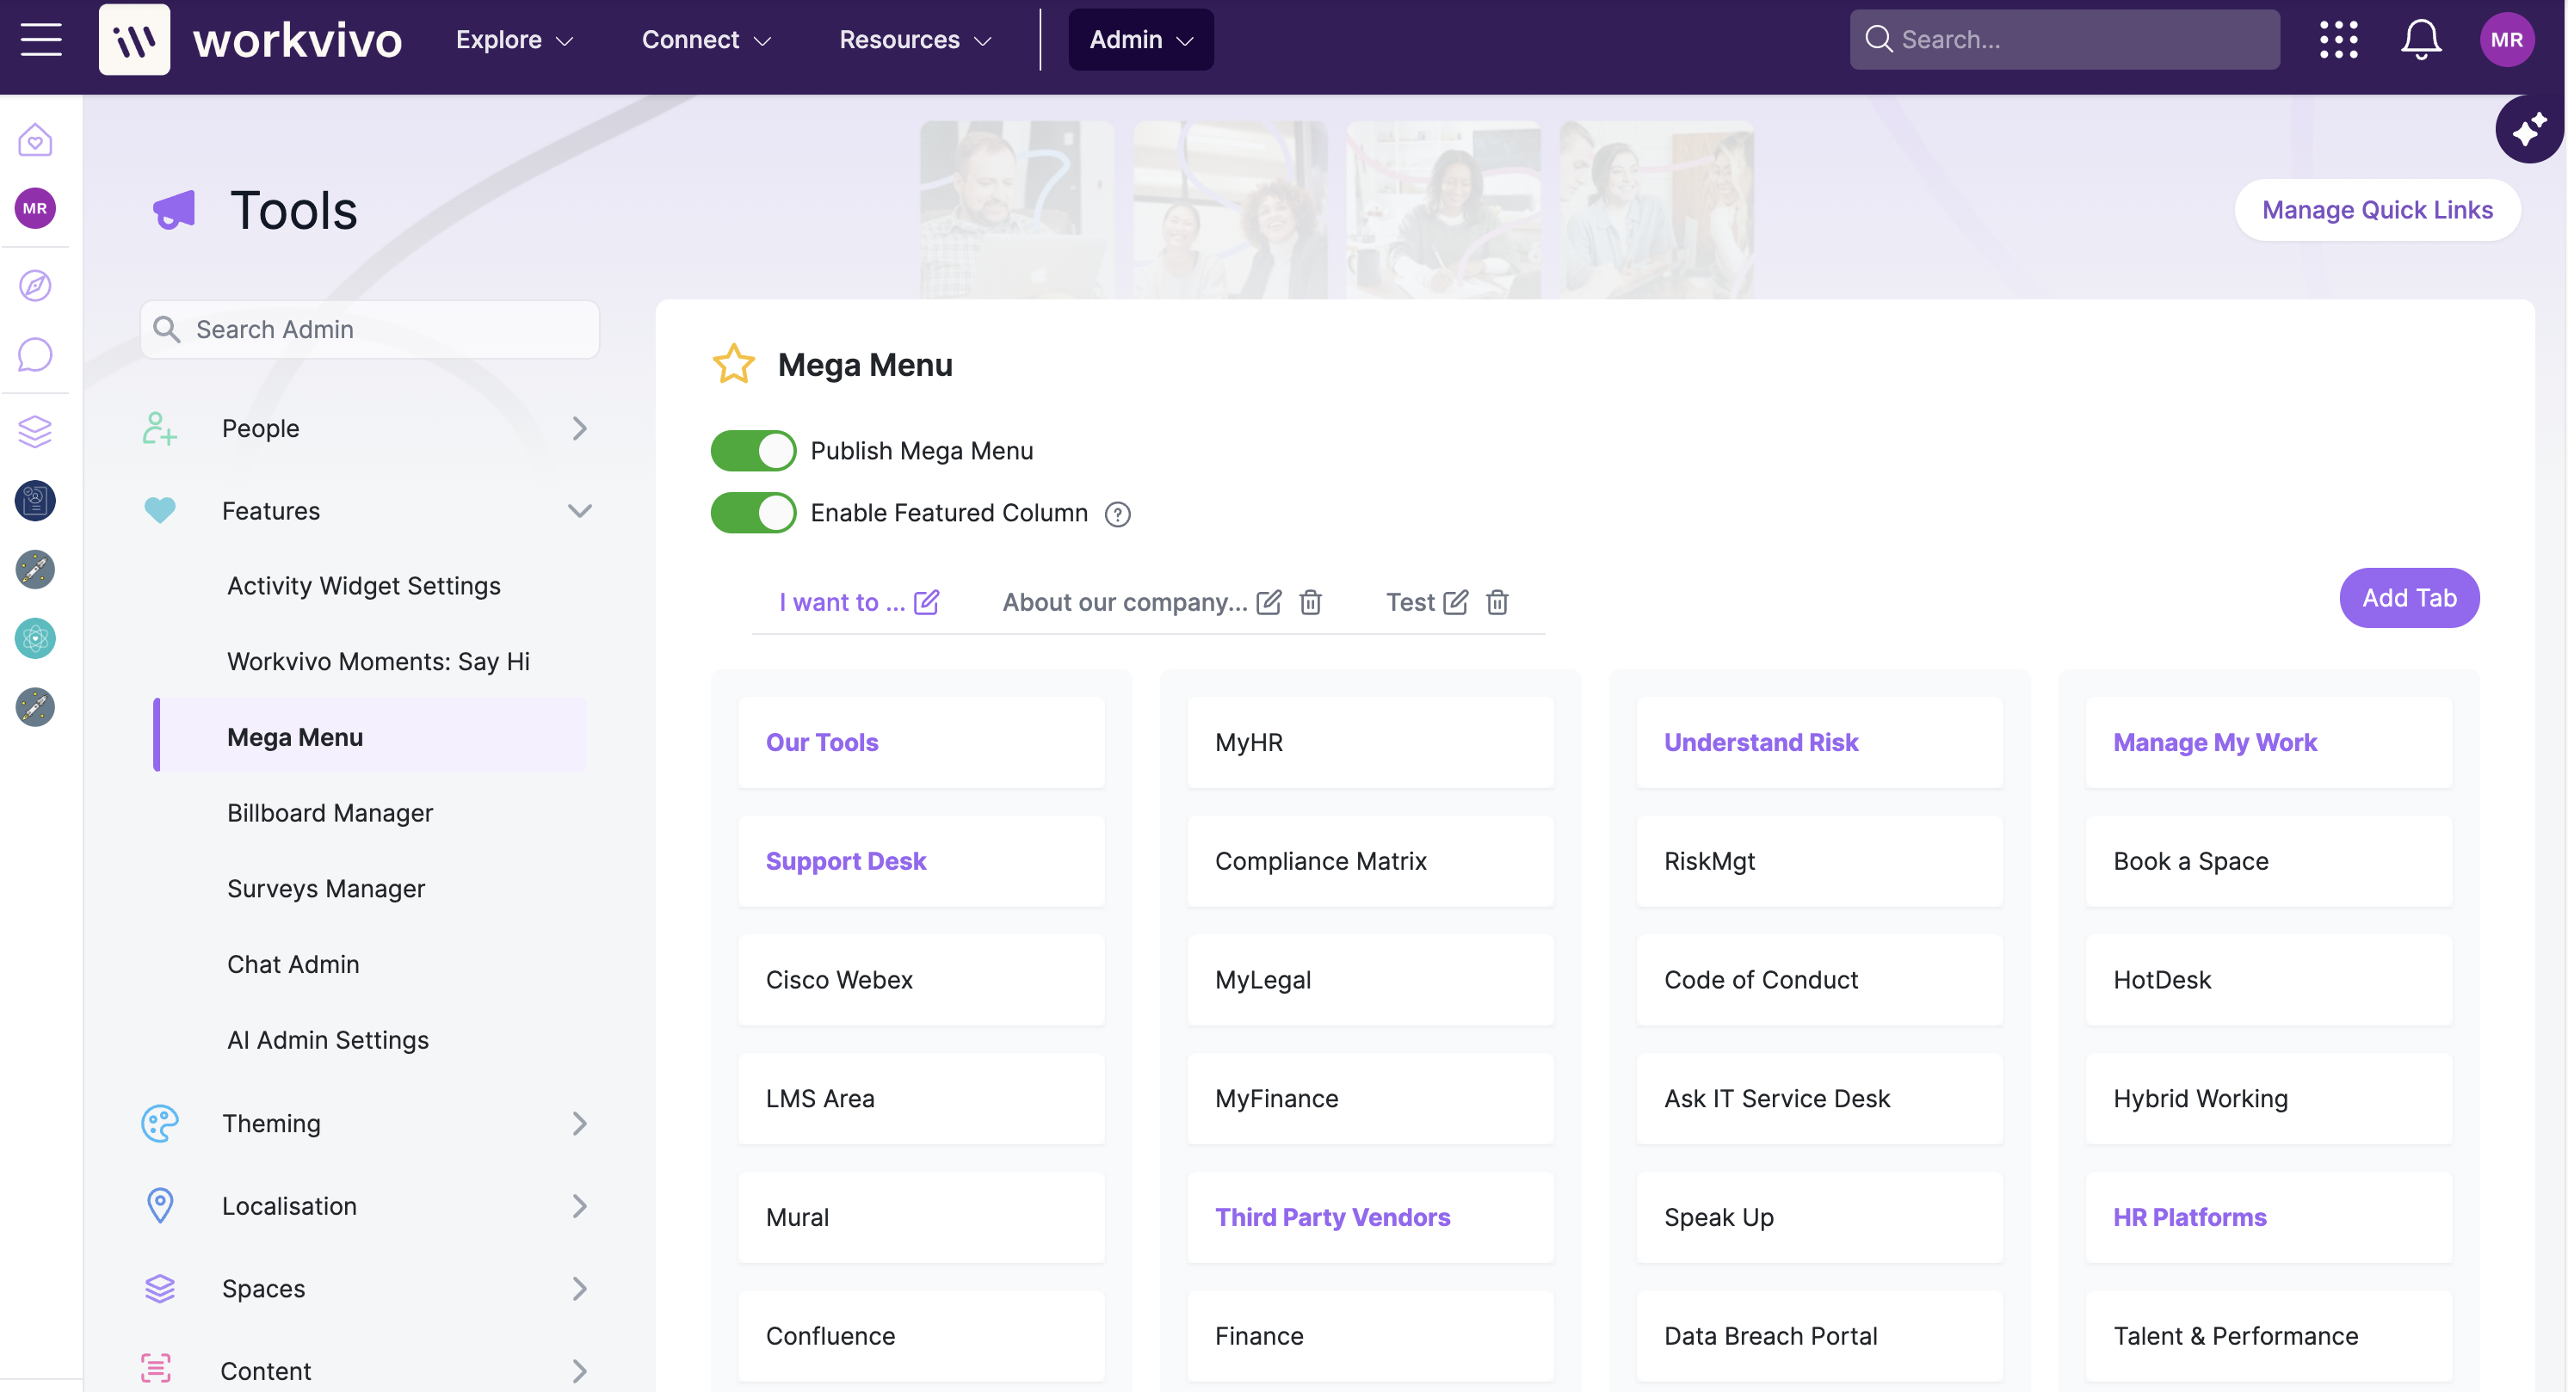Toggle Publish Mega Menu switch
This screenshot has width=2568, height=1392.
click(x=753, y=452)
